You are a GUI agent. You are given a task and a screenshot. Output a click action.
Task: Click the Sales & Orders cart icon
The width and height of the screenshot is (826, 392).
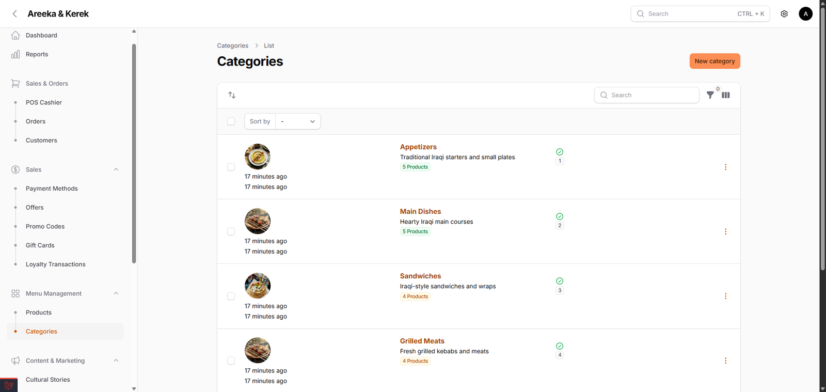tap(15, 83)
